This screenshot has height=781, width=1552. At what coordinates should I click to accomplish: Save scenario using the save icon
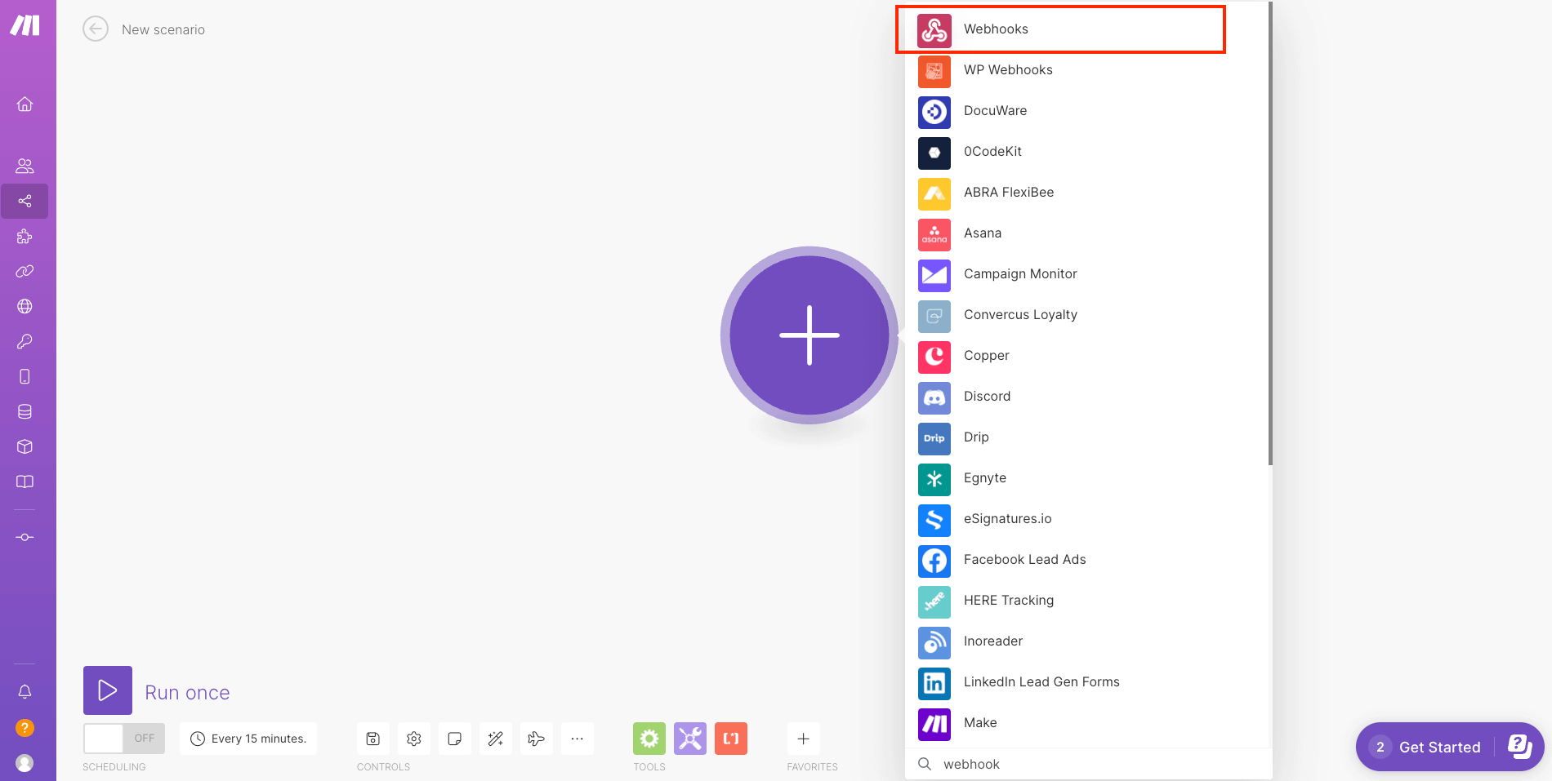pos(372,739)
